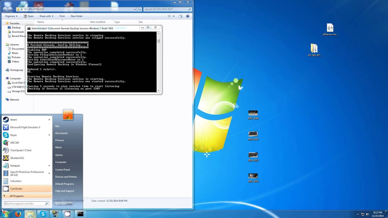Click the user account picture
This screenshot has width=388, height=218.
tap(68, 115)
